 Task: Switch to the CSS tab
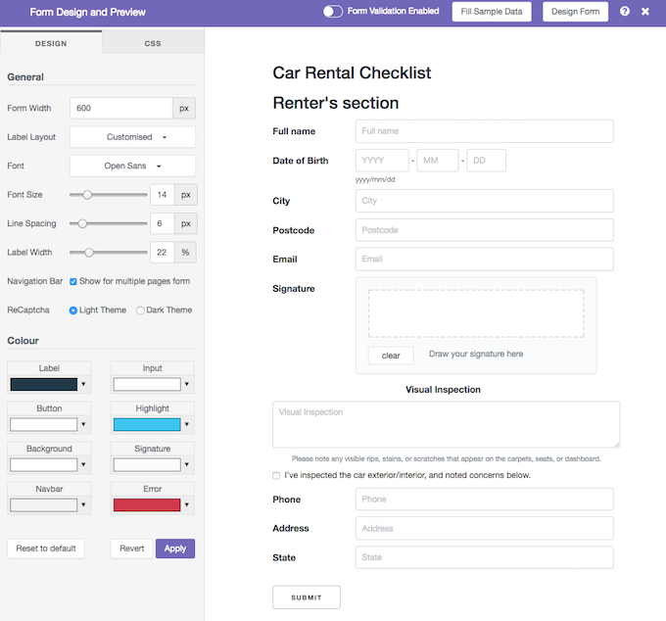point(153,44)
